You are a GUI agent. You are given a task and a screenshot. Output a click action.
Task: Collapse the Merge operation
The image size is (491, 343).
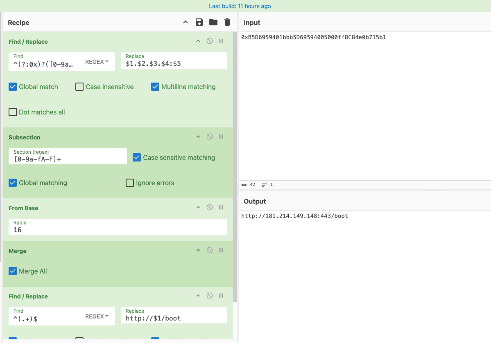click(x=198, y=250)
